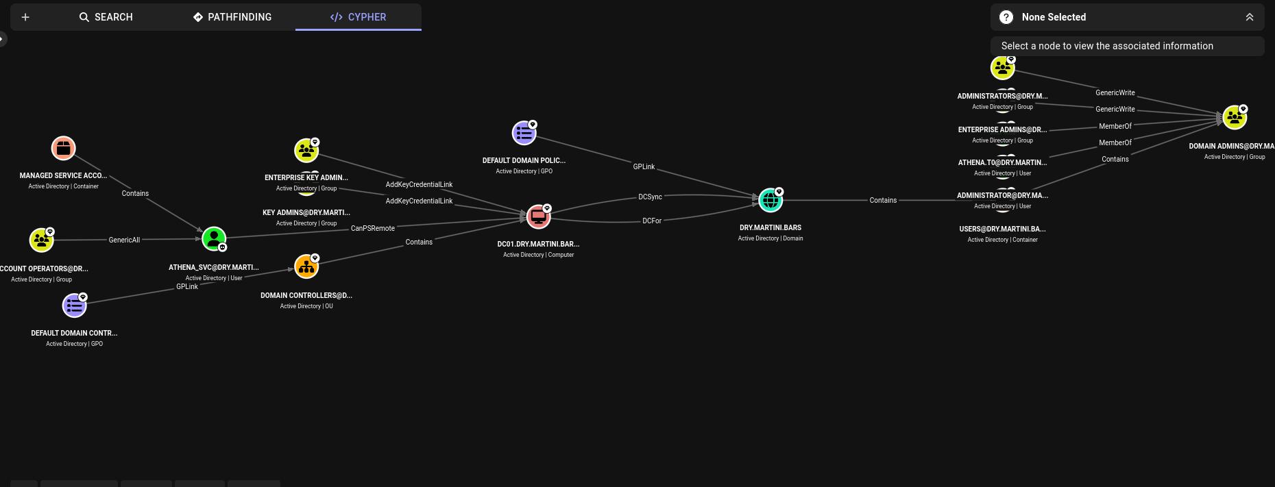Click the DEFAULT DOMAIN POLIC... node label
The height and width of the screenshot is (487, 1275).
pos(524,160)
